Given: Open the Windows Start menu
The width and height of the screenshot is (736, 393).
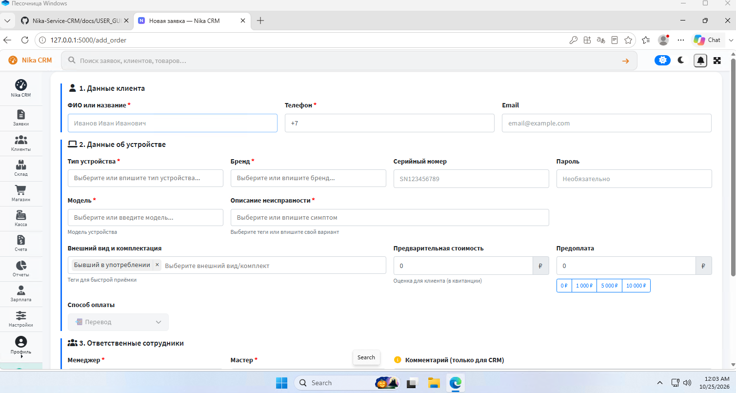Looking at the screenshot, I should (282, 383).
